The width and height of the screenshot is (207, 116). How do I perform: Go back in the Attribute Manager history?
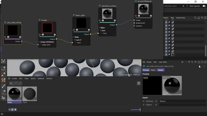182,62
